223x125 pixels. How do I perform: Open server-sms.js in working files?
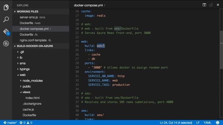41,17
